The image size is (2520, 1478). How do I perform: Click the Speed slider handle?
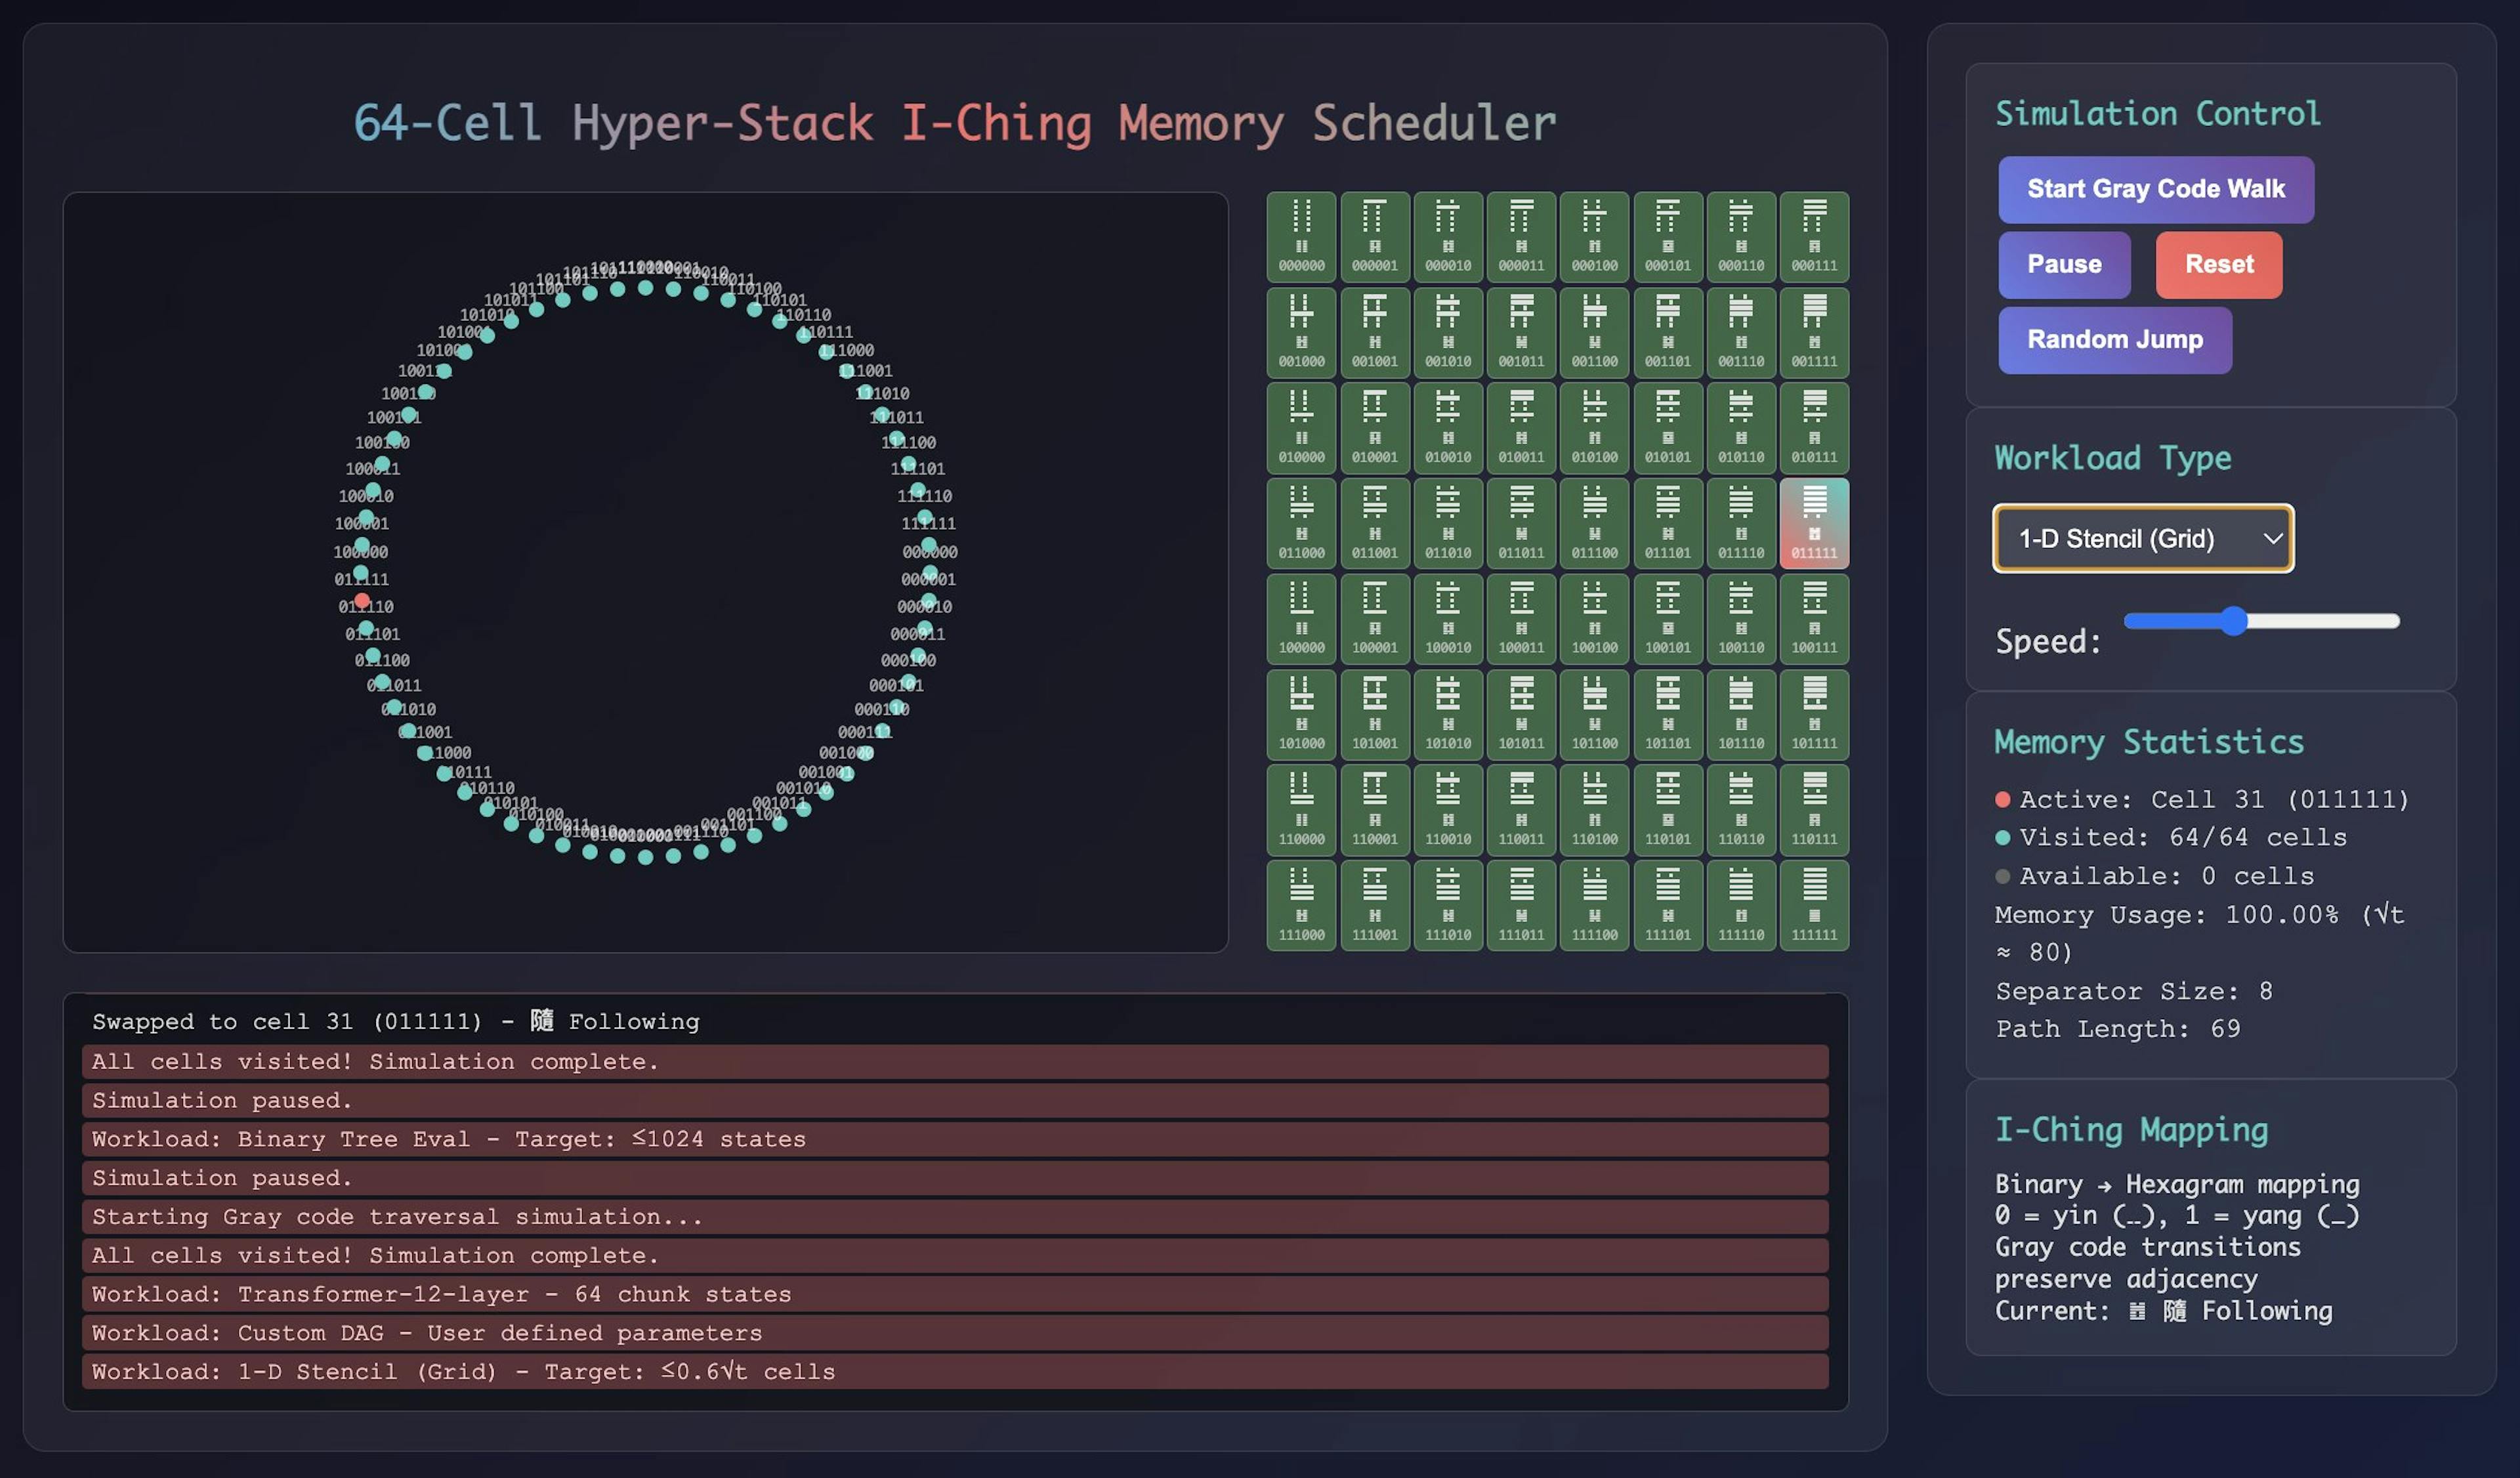pos(2234,621)
